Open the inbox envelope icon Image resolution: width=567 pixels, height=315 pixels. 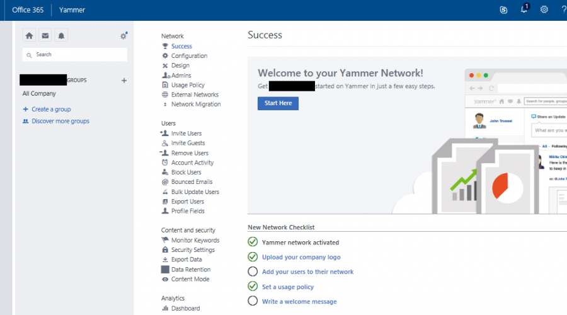pyautogui.click(x=45, y=35)
